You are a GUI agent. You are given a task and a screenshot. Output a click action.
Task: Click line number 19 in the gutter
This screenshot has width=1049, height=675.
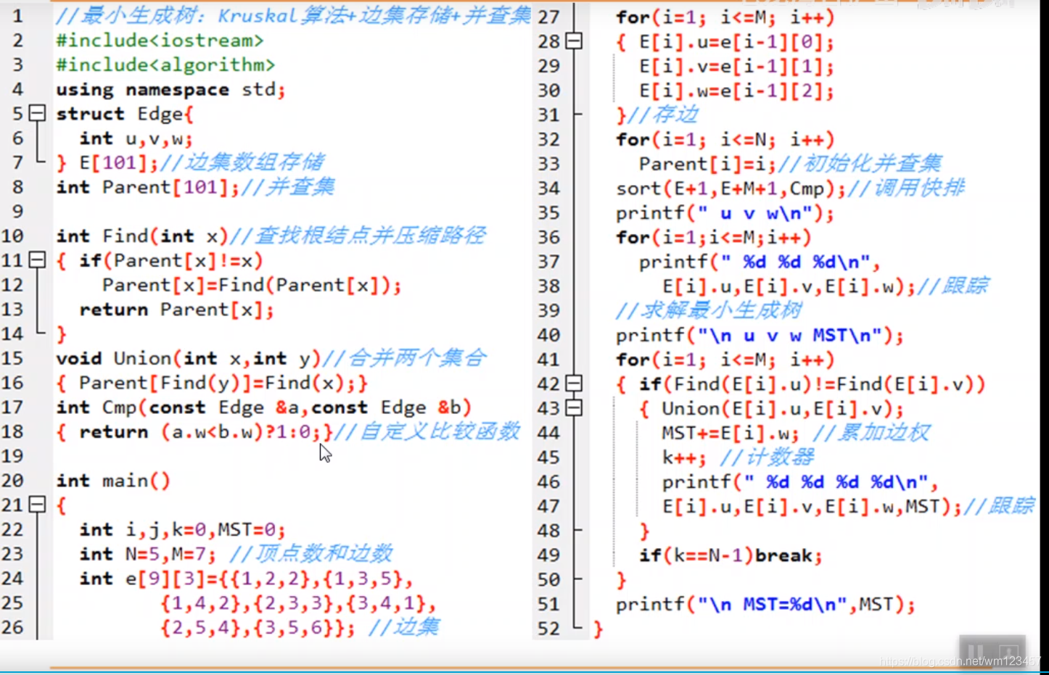(x=12, y=456)
